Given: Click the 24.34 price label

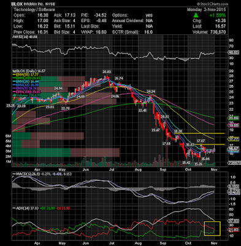Looking at the screenshot, I should coord(151,91).
